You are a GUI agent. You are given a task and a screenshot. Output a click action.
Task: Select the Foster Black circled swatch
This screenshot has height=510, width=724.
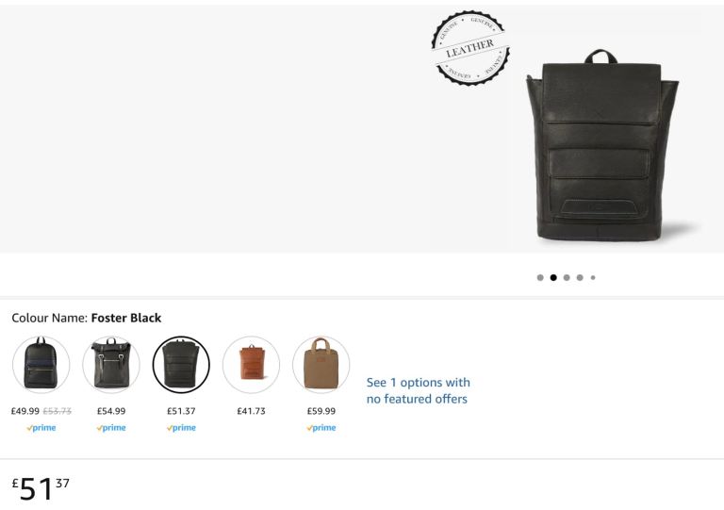pos(181,365)
